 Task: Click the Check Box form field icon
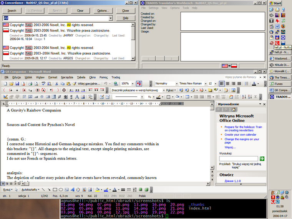[x=24, y=97]
